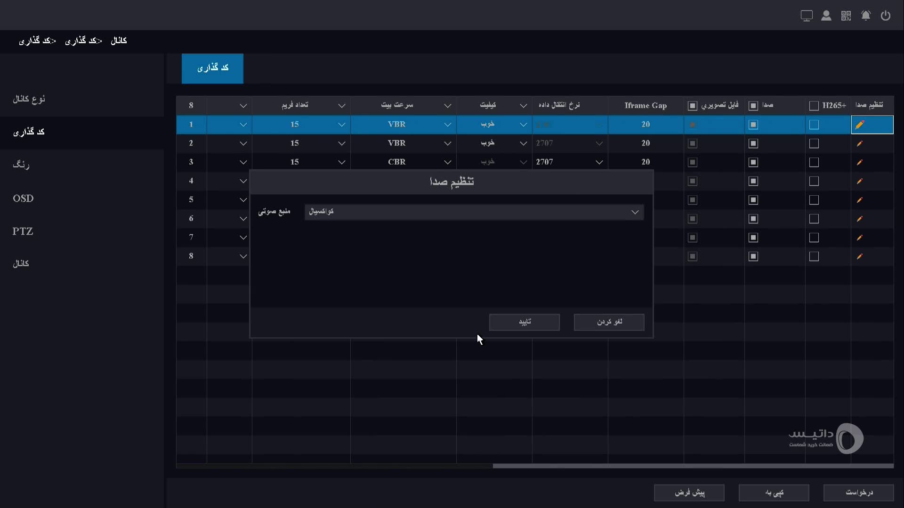This screenshot has width=904, height=508.
Task: Open the user account icon
Action: [x=826, y=16]
